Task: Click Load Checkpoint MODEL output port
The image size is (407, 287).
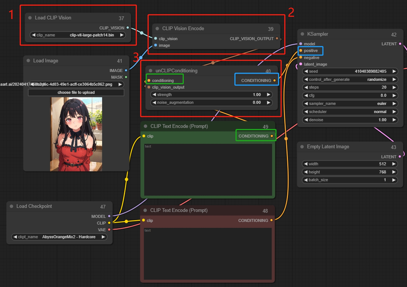Action: click(109, 216)
